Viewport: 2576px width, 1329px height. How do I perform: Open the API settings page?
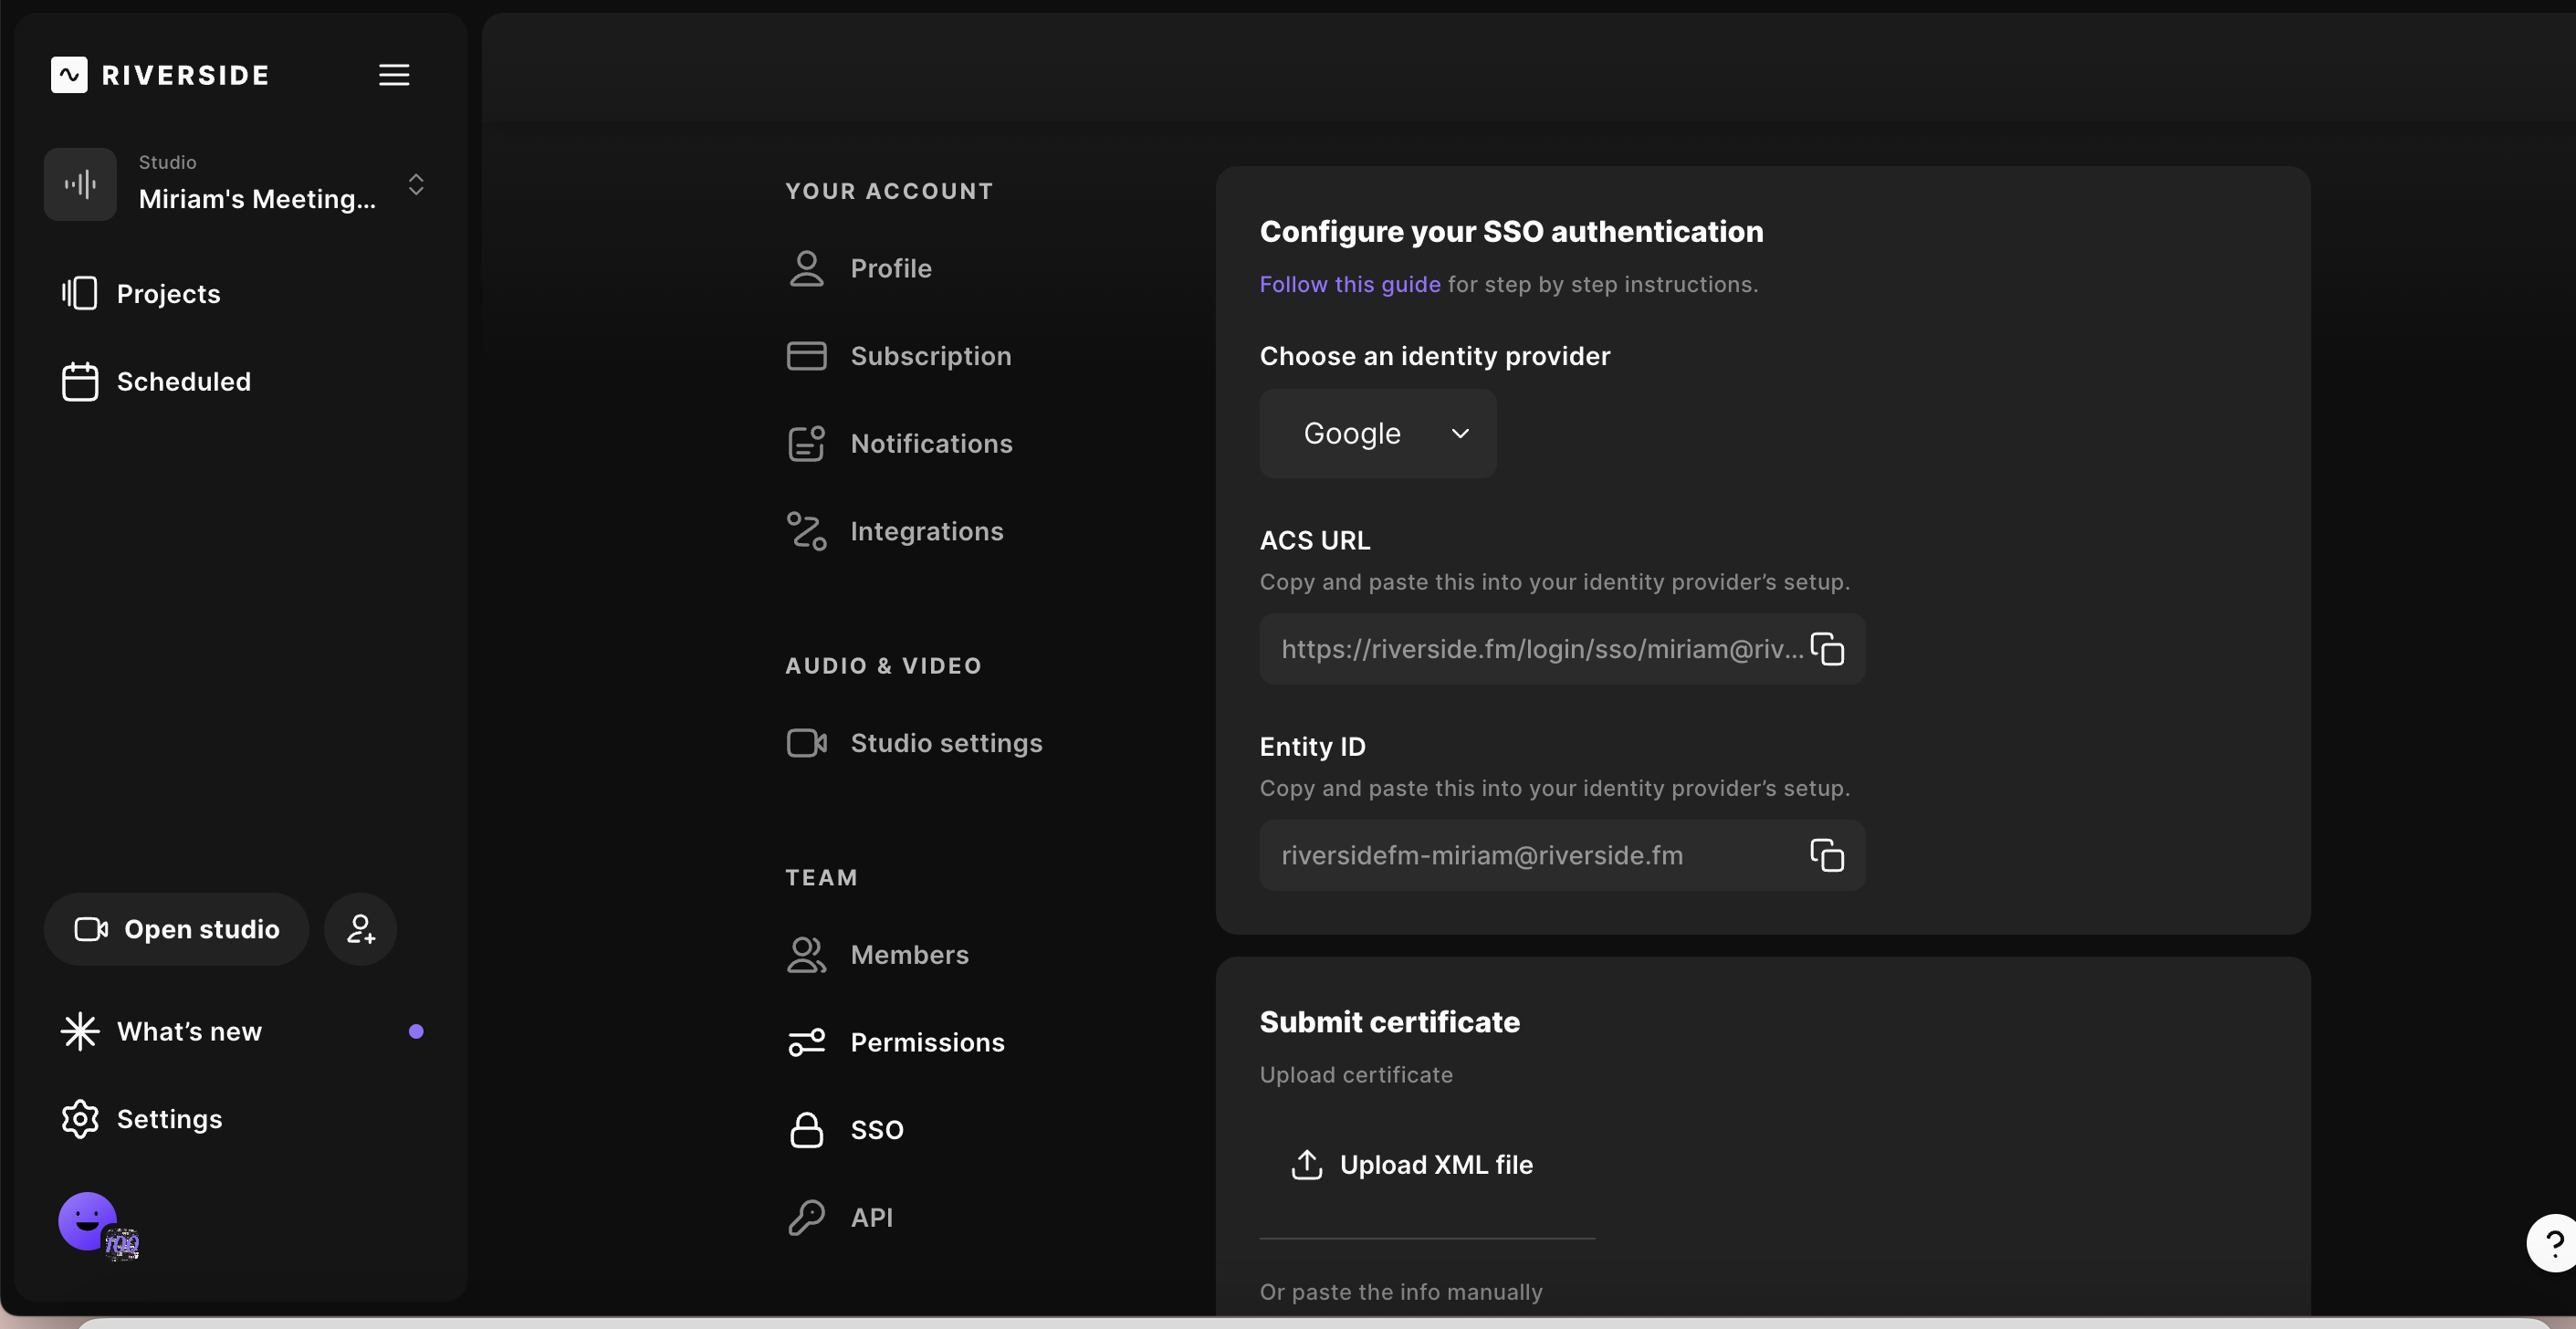click(871, 1217)
